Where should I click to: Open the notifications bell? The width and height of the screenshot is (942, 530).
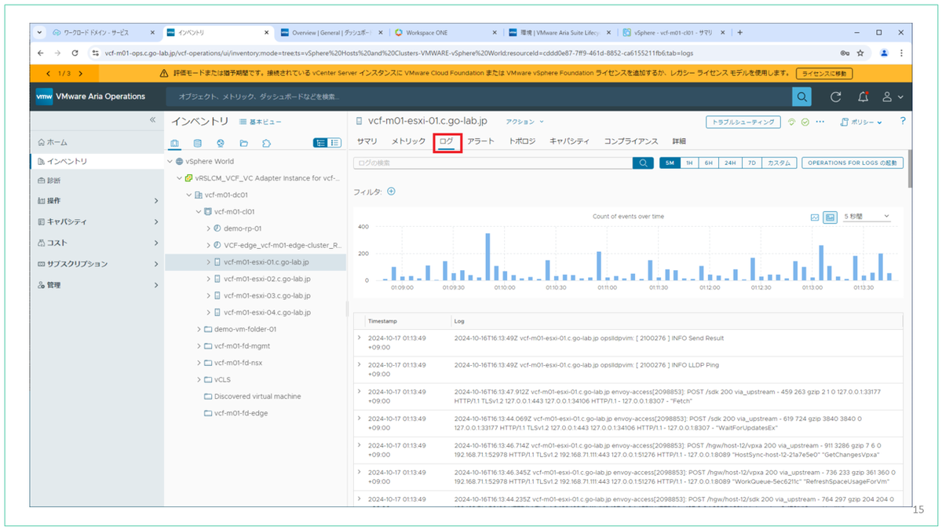click(x=863, y=97)
